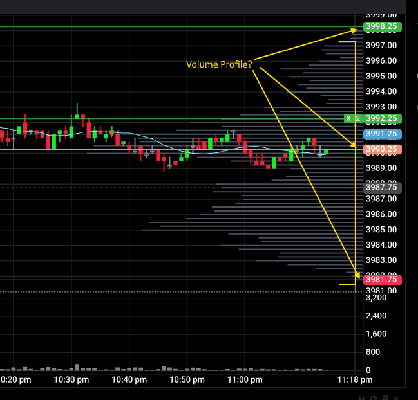Click the 3993.00 price axis value
The height and width of the screenshot is (400, 418).
point(381,107)
